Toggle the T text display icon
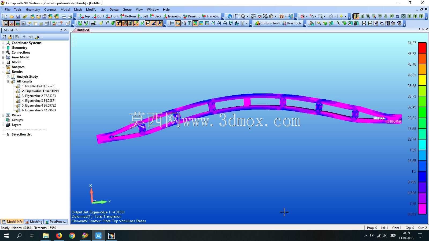Image resolution: width=429 pixels, height=241 pixels. (x=118, y=23)
